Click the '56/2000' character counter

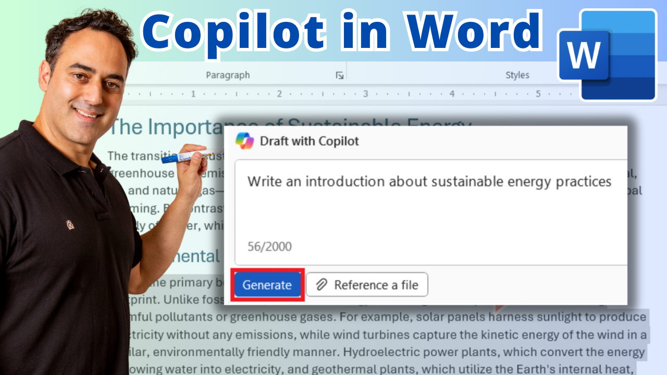point(269,246)
